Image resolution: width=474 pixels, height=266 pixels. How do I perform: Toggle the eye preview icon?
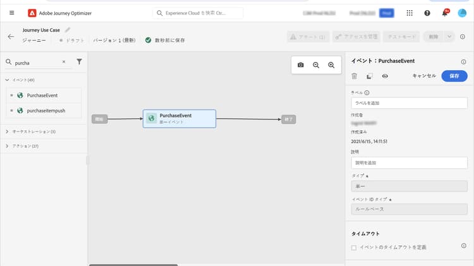tap(385, 76)
